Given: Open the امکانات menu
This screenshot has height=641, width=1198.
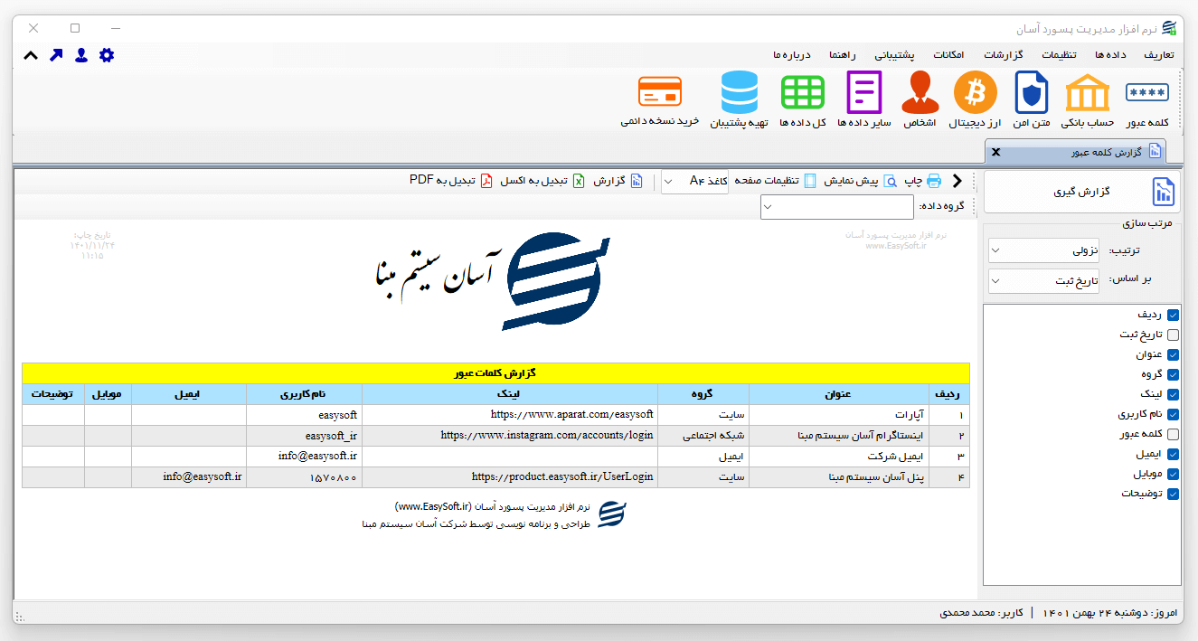Looking at the screenshot, I should (948, 54).
